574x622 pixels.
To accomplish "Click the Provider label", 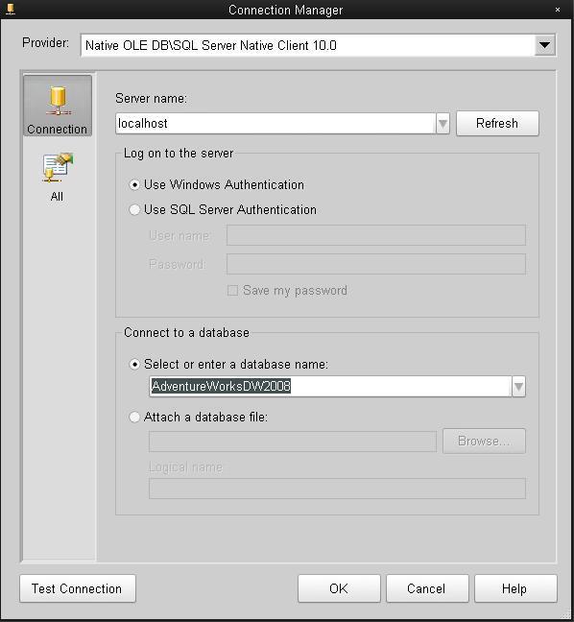I will pos(45,42).
